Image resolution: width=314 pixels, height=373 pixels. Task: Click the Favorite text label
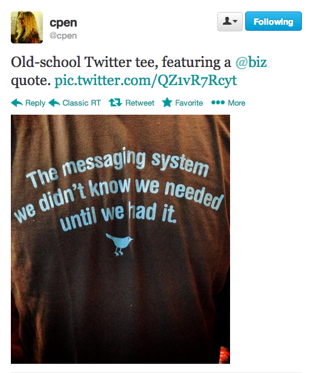pos(189,103)
